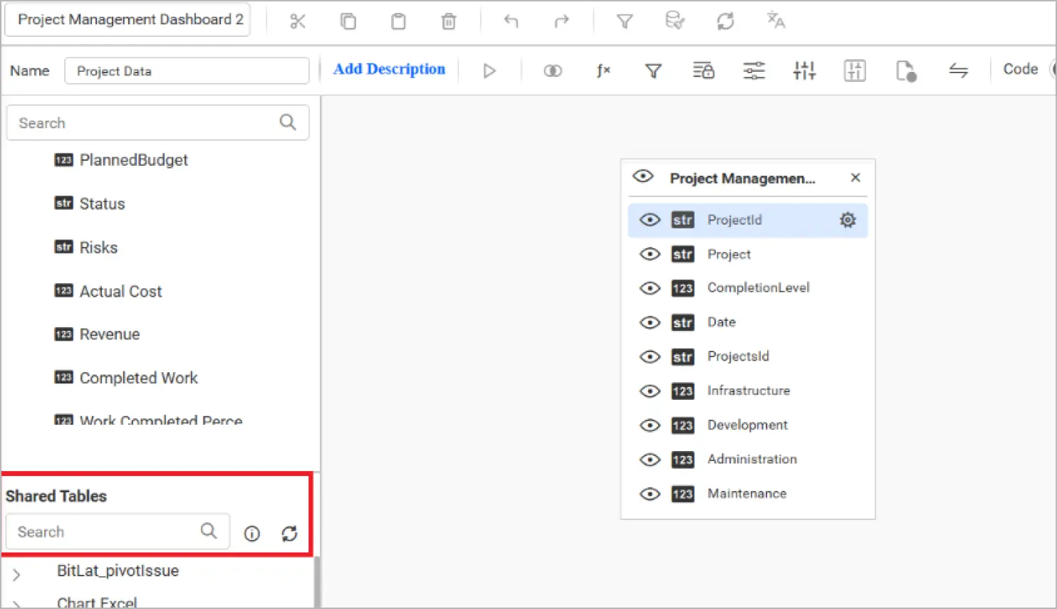This screenshot has height=609, width=1057.
Task: Click the Name field containing Project Data
Action: [x=187, y=70]
